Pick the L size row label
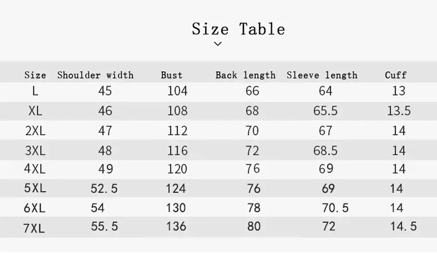The height and width of the screenshot is (270, 437). [x=35, y=91]
